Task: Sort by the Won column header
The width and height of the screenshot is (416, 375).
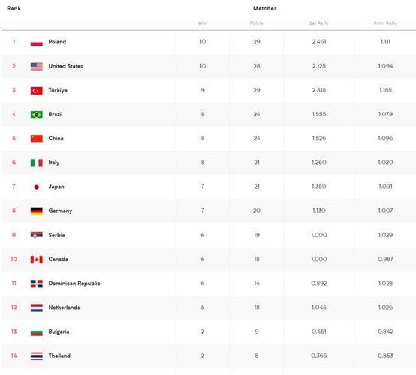Action: (203, 23)
